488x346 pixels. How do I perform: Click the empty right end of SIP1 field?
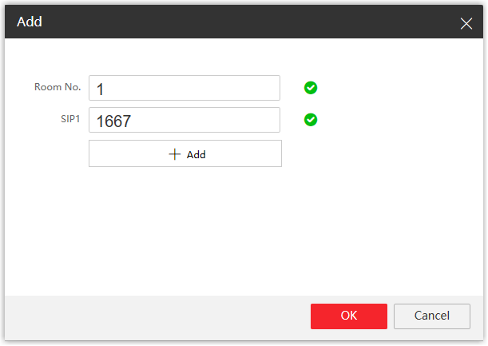coord(256,120)
